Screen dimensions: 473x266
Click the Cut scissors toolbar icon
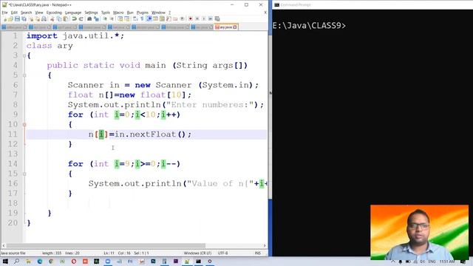pos(52,18)
